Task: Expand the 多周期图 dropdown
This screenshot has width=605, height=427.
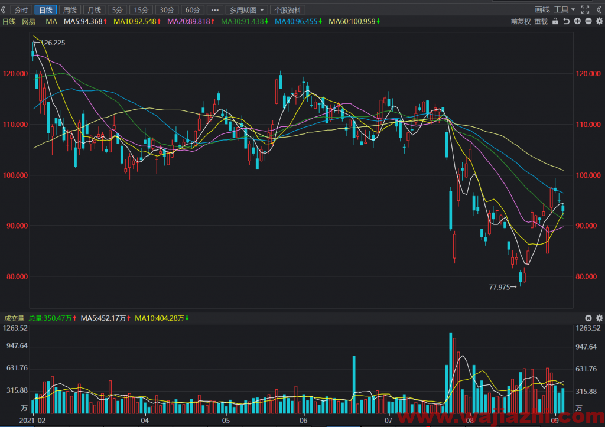Action: [x=246, y=9]
